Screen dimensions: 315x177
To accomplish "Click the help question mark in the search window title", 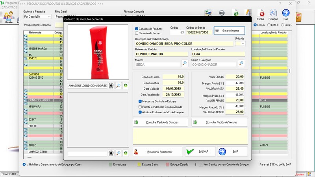I will click(280, 4).
